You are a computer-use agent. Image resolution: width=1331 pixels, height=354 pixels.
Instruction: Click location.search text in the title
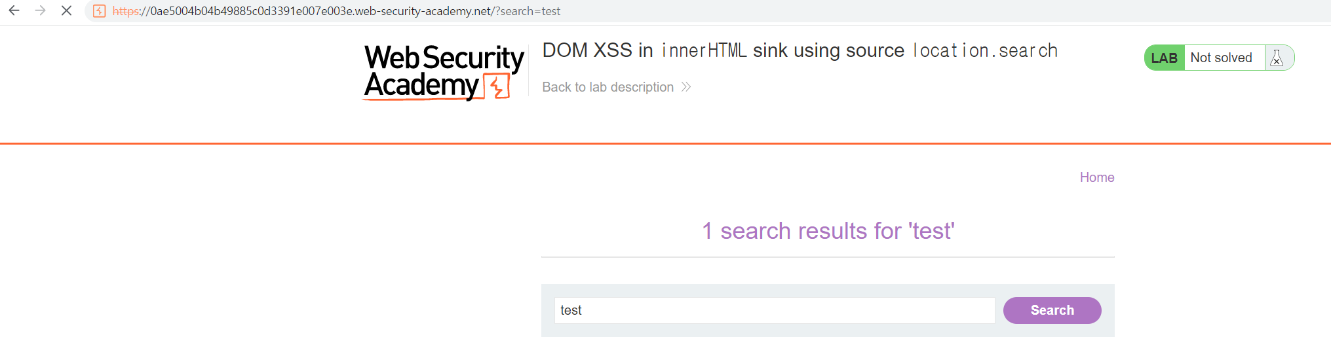click(985, 50)
